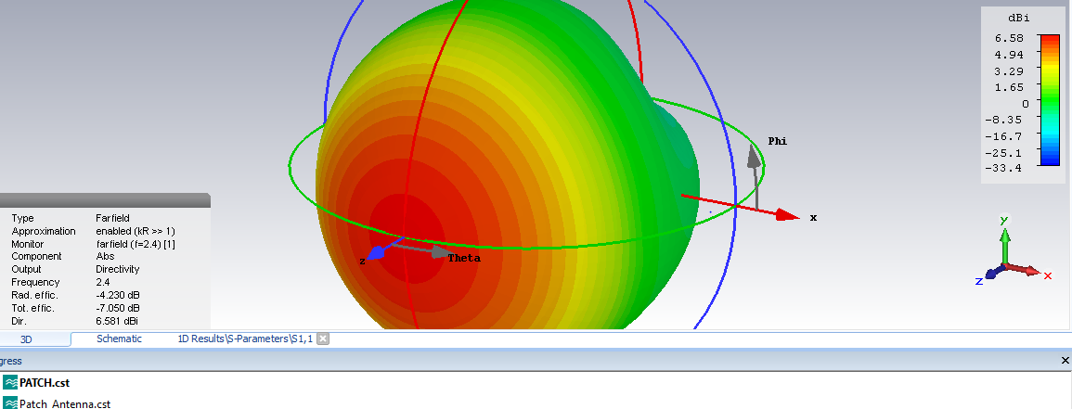Open the Schematic tab

coord(119,339)
